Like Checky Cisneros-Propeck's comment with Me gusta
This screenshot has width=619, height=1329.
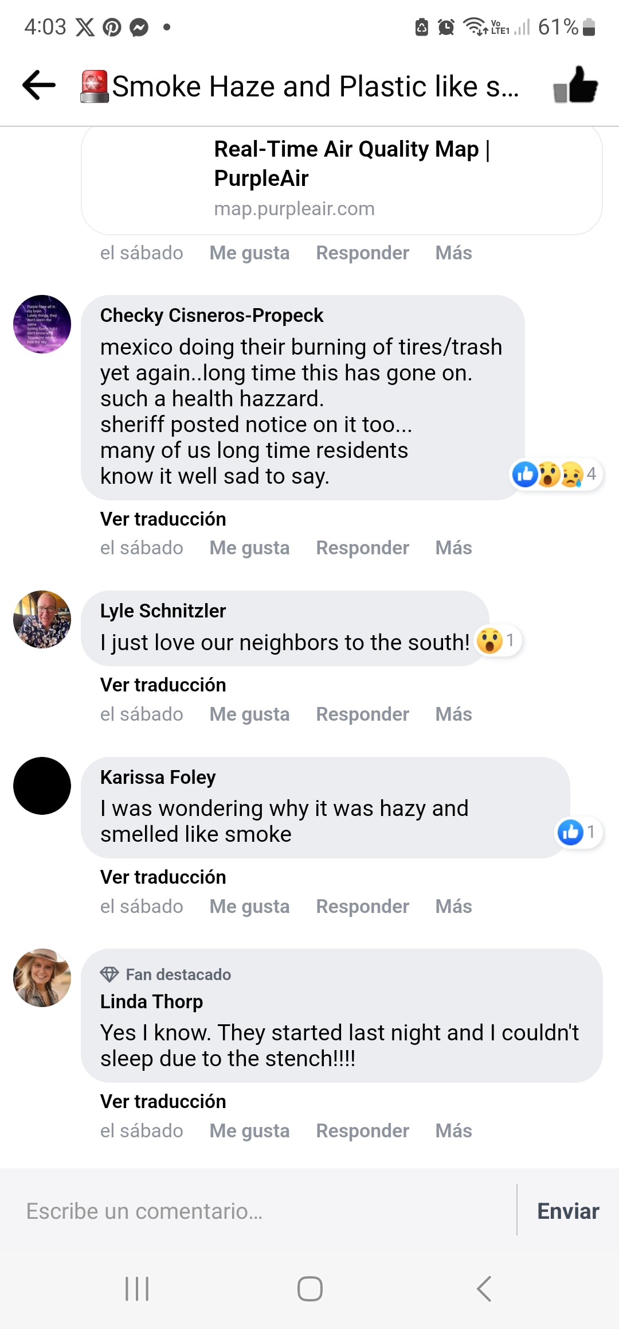tap(249, 548)
